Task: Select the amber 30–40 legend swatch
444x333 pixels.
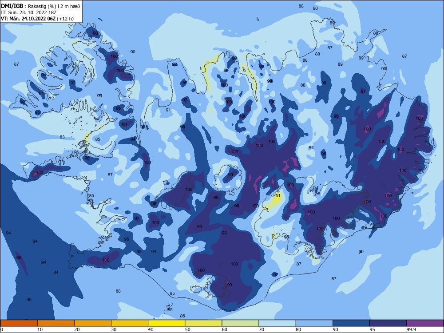Action: (130, 323)
